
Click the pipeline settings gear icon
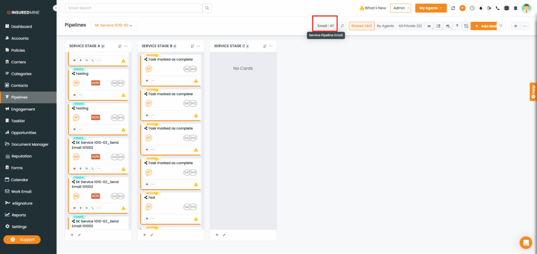(x=515, y=26)
